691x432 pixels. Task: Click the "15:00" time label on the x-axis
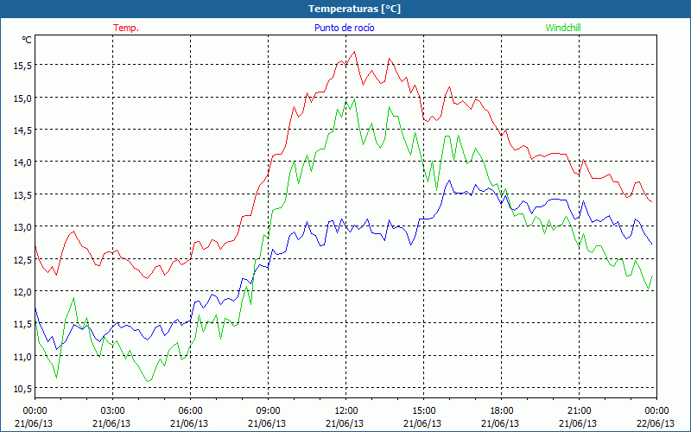pyautogui.click(x=423, y=410)
